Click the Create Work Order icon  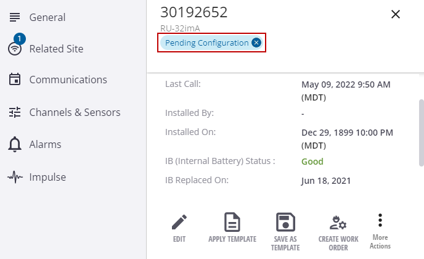(x=338, y=222)
